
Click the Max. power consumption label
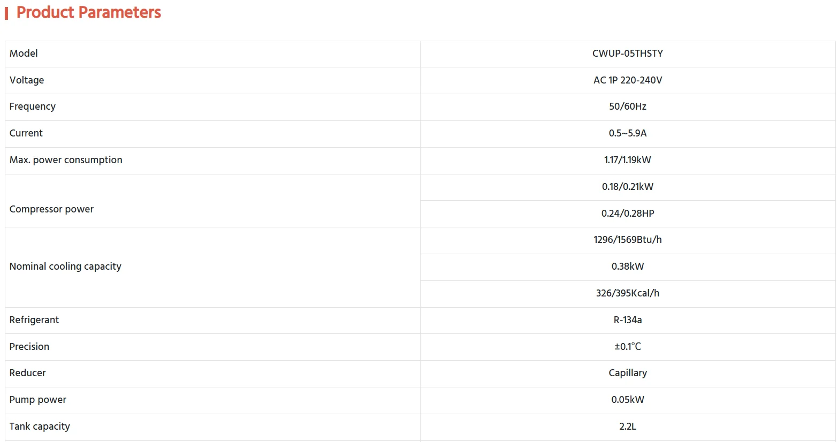point(66,160)
